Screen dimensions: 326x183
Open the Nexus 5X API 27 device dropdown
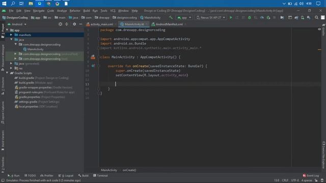tap(210, 18)
